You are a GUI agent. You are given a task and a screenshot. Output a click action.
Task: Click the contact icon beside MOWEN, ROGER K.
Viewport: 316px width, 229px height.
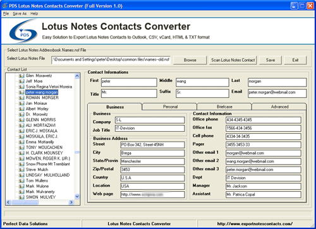(21, 158)
